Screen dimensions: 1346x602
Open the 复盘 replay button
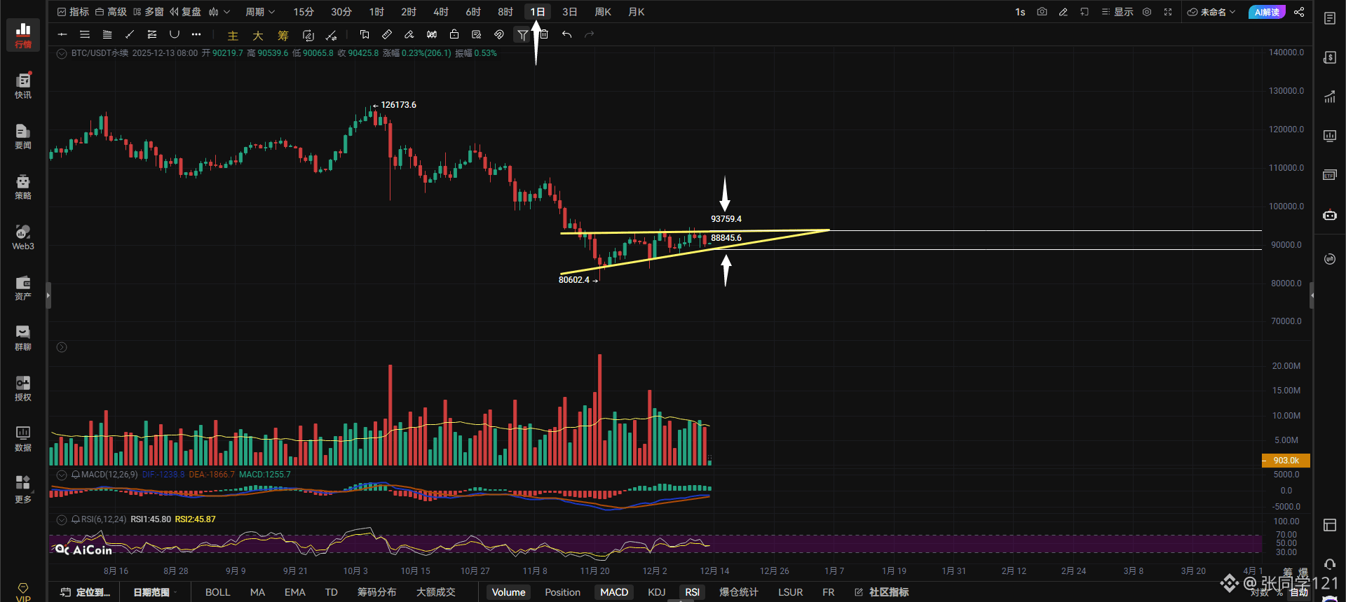185,12
